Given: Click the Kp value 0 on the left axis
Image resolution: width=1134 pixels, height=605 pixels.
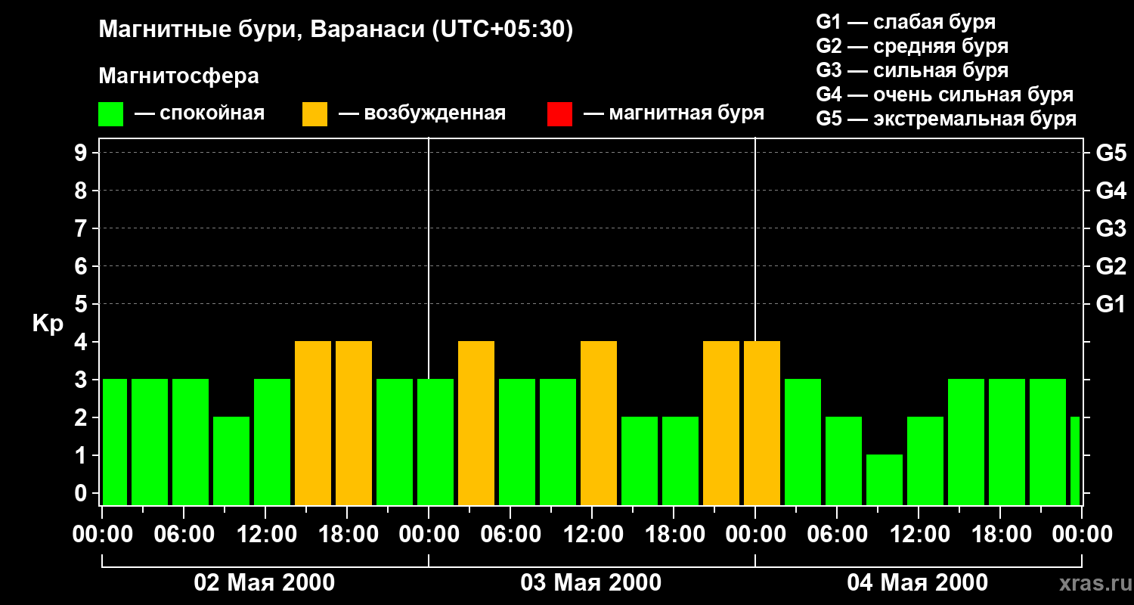Looking at the screenshot, I should [x=82, y=493].
